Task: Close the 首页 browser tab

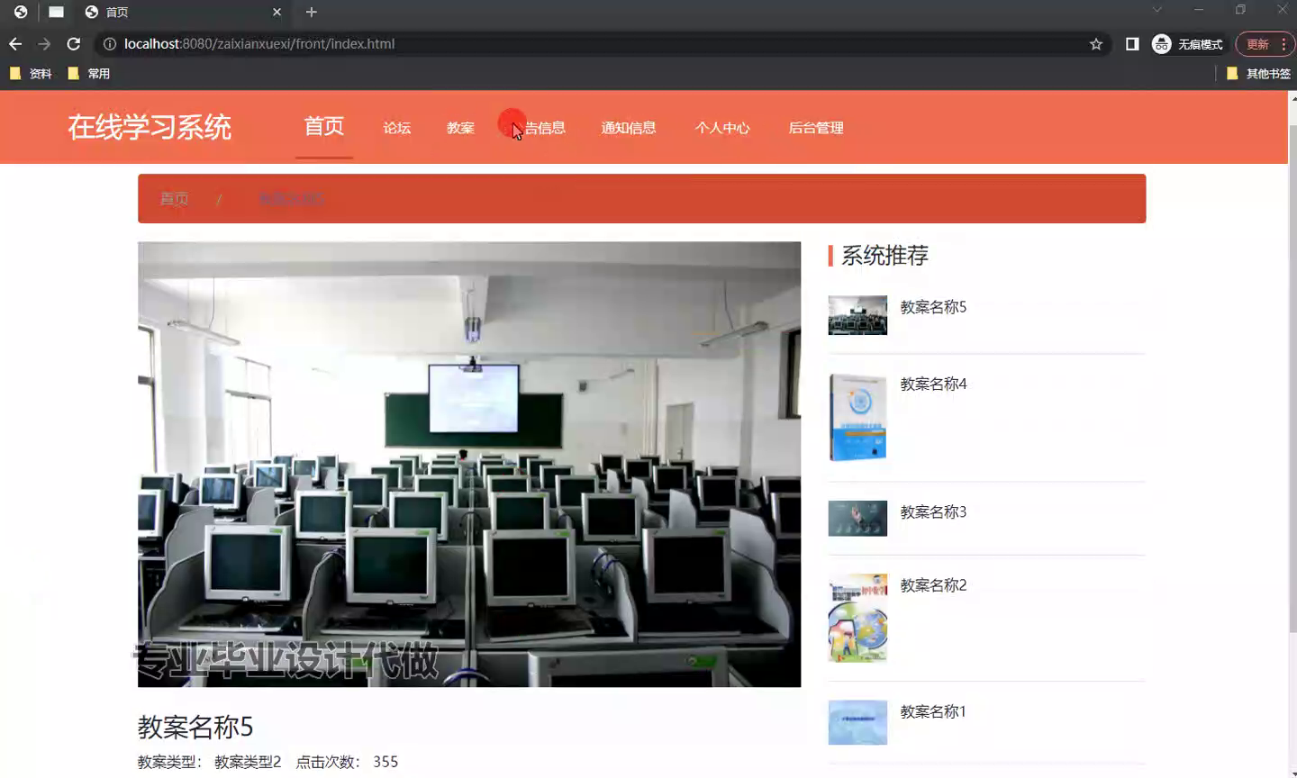Action: [x=277, y=12]
